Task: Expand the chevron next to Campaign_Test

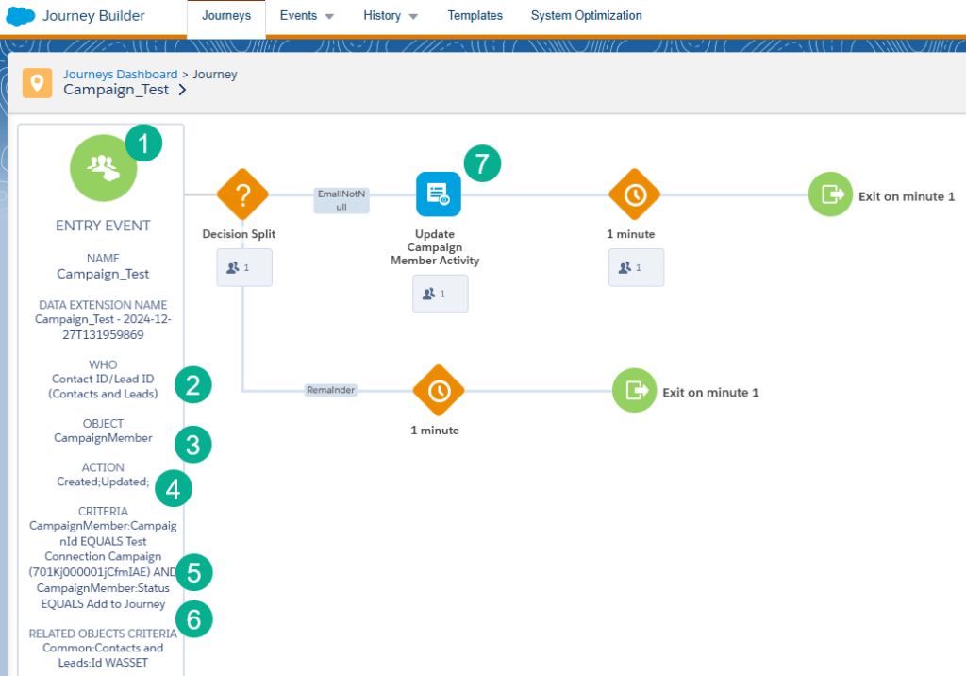Action: tap(182, 91)
